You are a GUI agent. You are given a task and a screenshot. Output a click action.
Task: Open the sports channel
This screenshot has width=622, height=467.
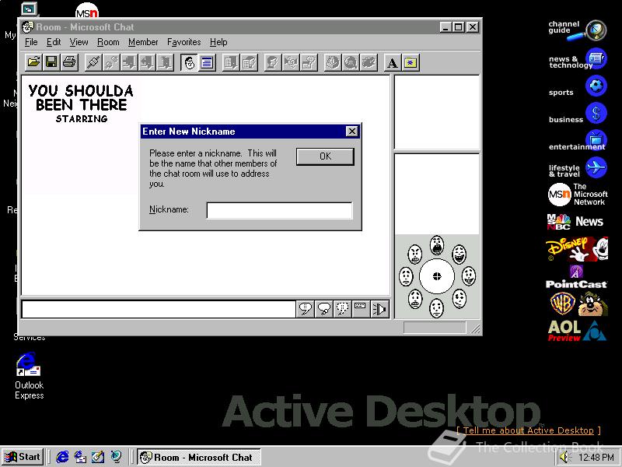point(578,87)
